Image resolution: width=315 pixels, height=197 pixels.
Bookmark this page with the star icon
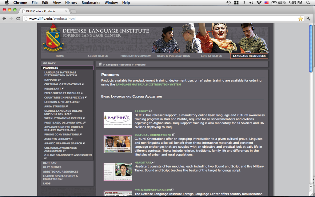click(300, 19)
